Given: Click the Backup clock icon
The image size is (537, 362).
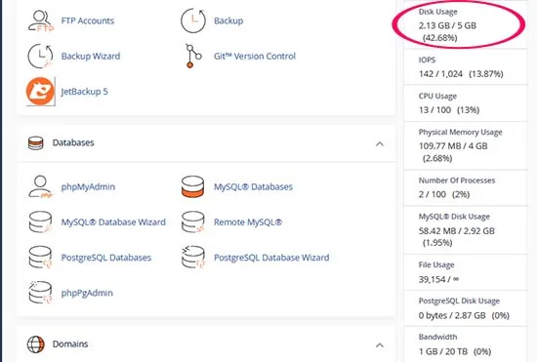Looking at the screenshot, I should (x=193, y=20).
